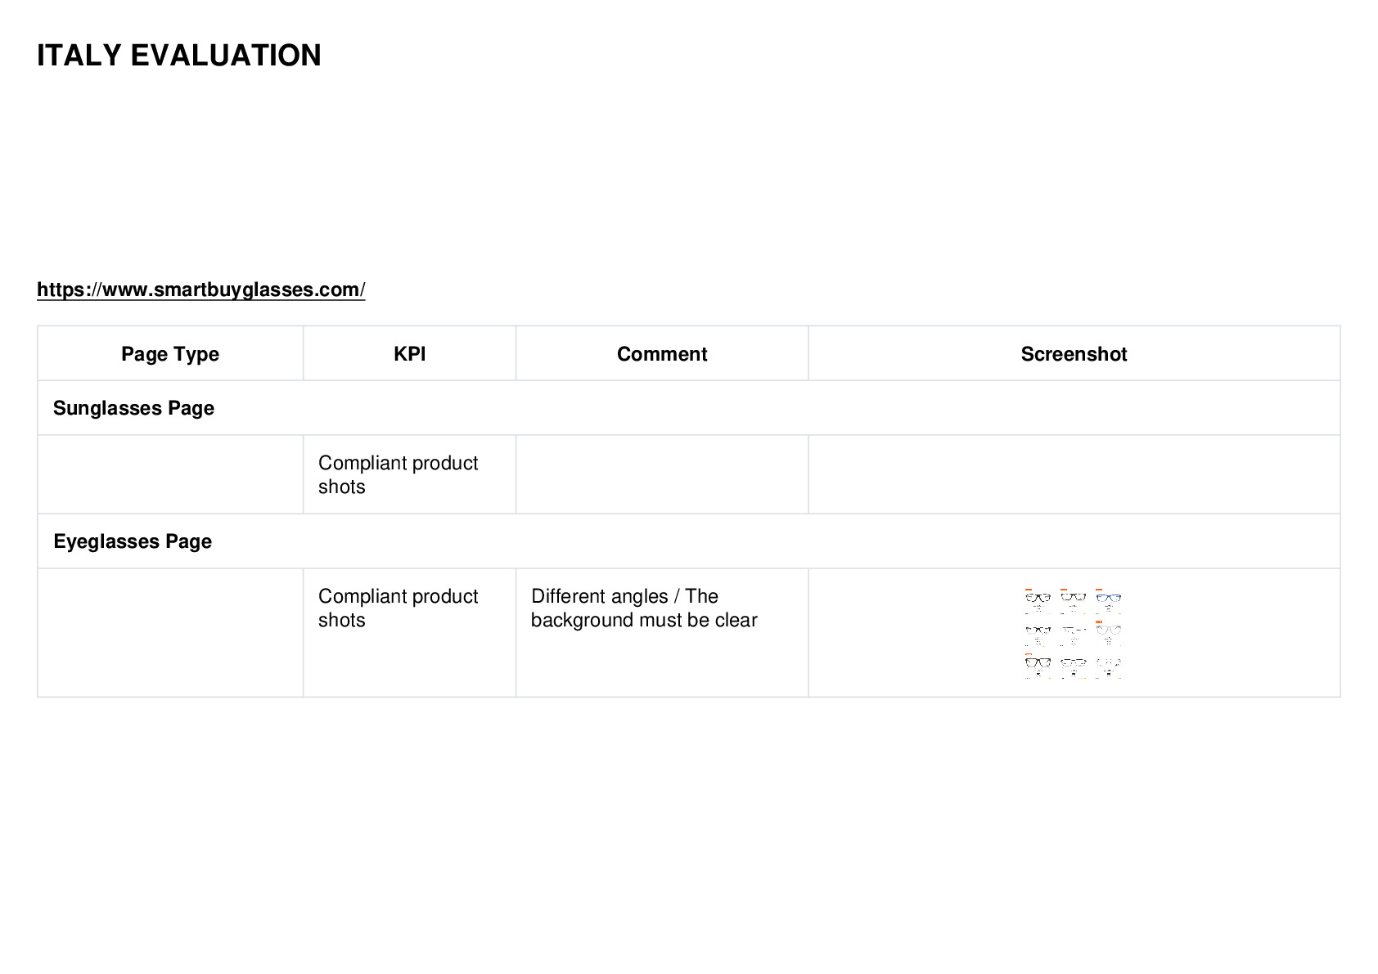
Task: Click the Different angles comment text
Action: (x=644, y=608)
